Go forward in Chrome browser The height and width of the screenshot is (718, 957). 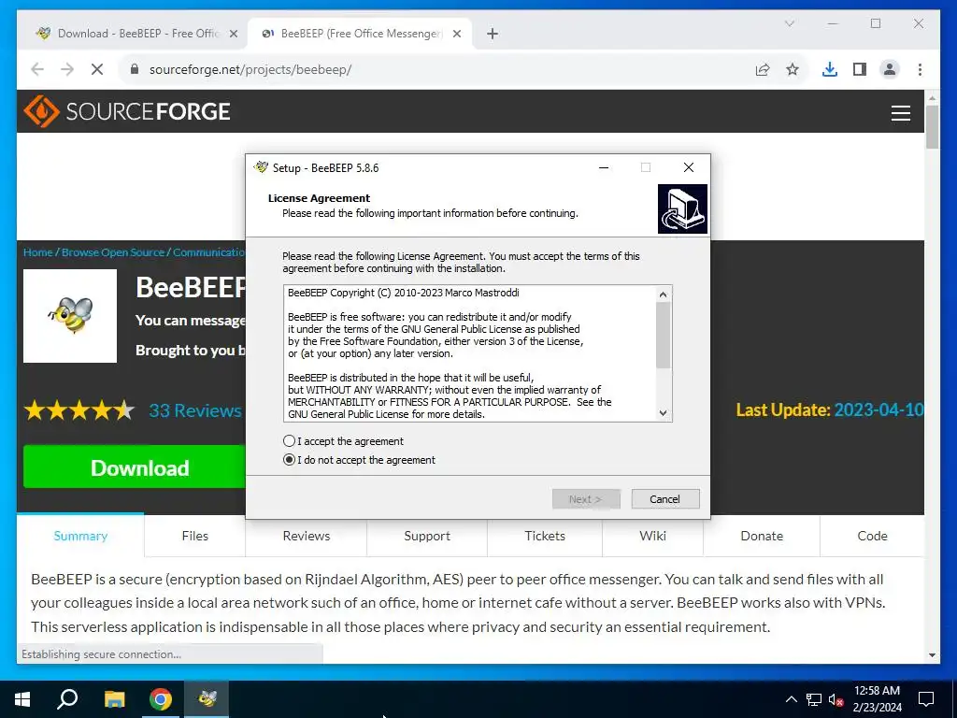tap(67, 69)
